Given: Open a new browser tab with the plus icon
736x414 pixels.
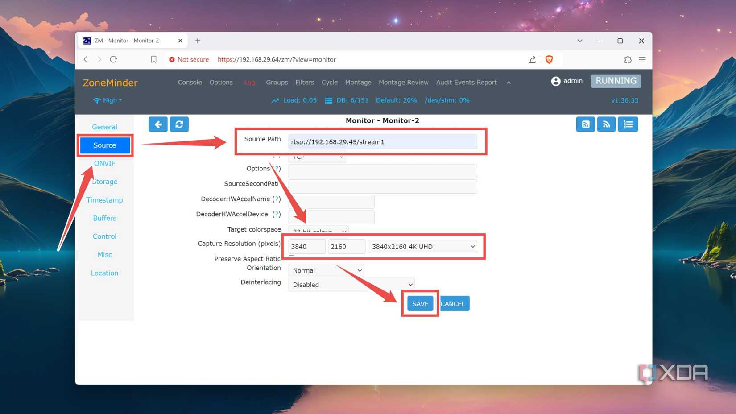Looking at the screenshot, I should [198, 41].
